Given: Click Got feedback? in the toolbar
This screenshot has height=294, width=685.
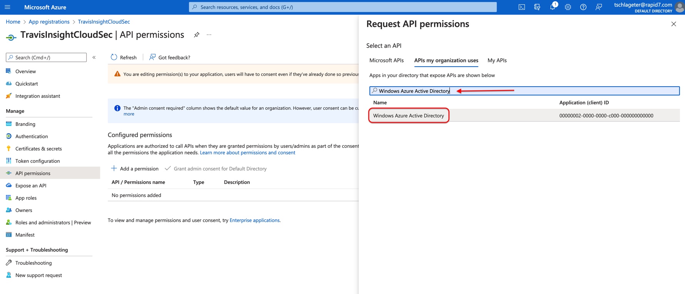Looking at the screenshot, I should [x=170, y=57].
